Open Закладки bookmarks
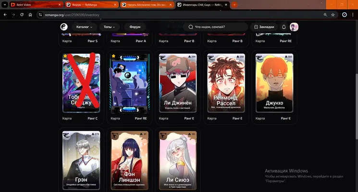Screen dimensions: 358x192 tap(264, 27)
